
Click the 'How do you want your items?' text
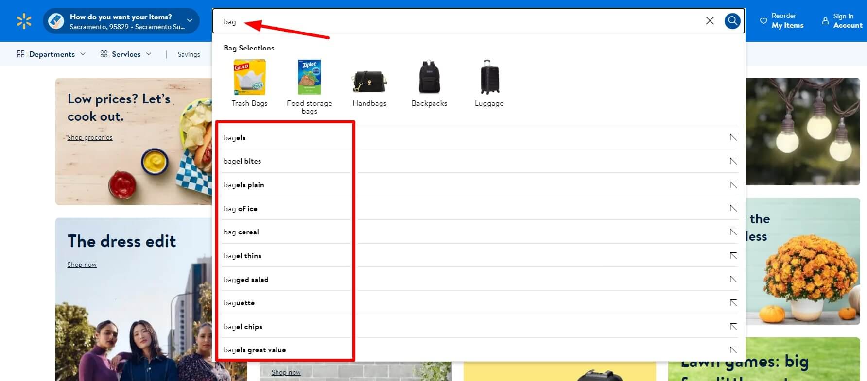coord(121,17)
